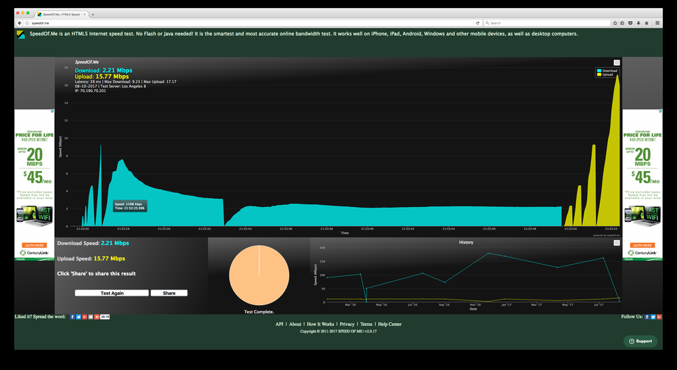The width and height of the screenshot is (677, 370).
Task: Open the speed chart context menu icon
Action: tap(617, 62)
